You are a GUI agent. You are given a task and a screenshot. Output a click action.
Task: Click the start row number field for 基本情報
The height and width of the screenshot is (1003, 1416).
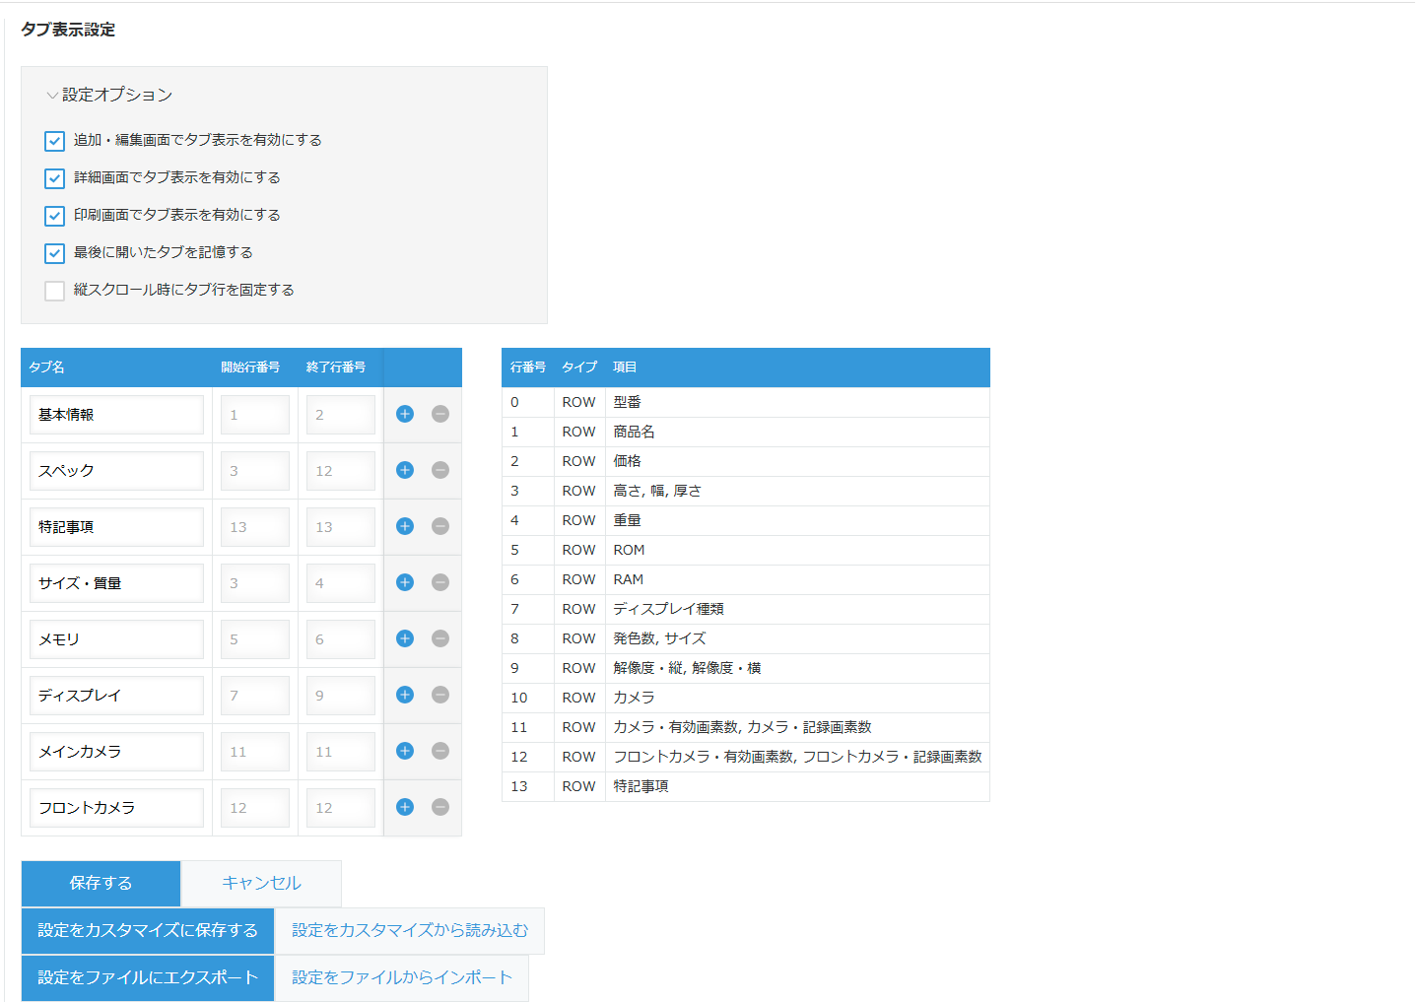[254, 415]
